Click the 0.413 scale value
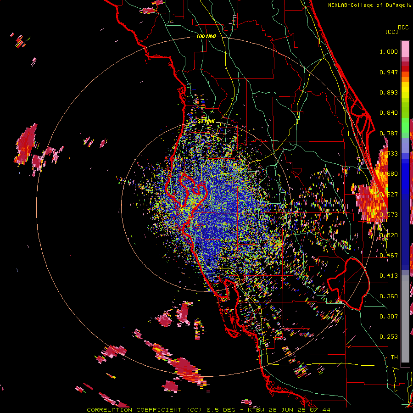This screenshot has height=413, width=413. pyautogui.click(x=389, y=276)
